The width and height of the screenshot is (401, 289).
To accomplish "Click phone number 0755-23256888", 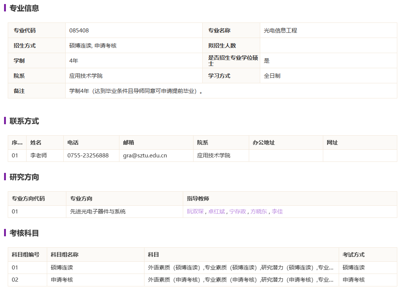I will tap(88, 156).
